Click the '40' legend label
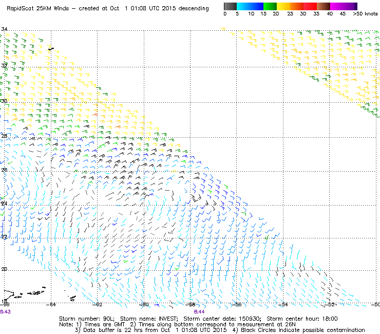Image resolution: width=380 pixels, height=334 pixels. click(330, 14)
